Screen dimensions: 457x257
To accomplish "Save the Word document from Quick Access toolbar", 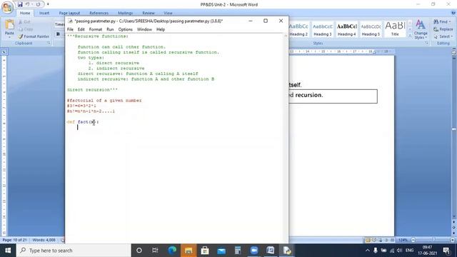I will point(20,4).
